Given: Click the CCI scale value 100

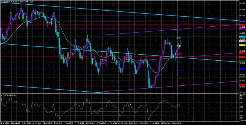Looking at the screenshot, I should pos(241,102).
